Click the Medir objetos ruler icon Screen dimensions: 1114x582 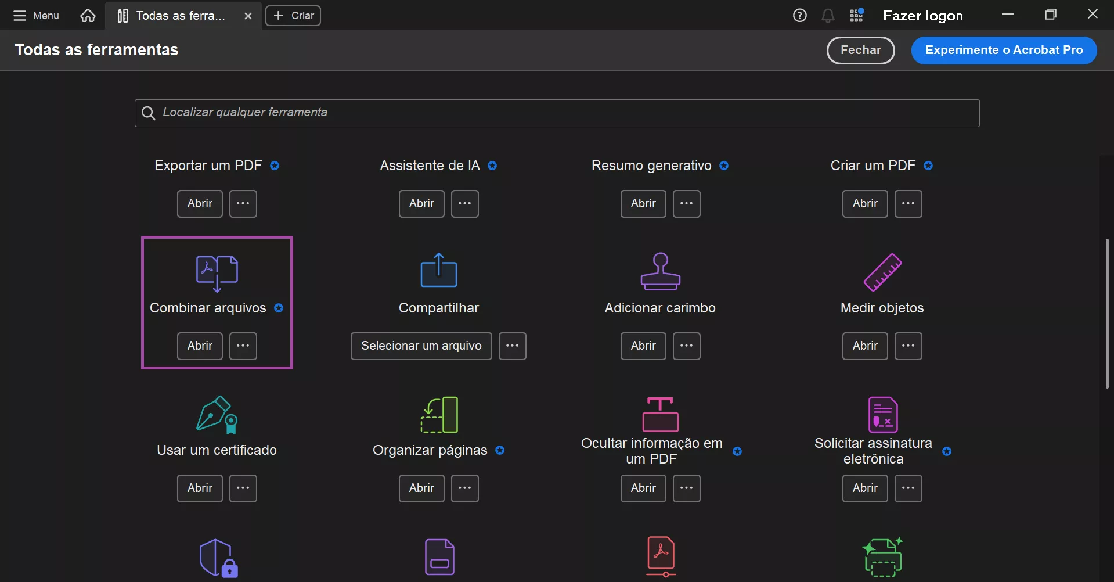pyautogui.click(x=882, y=270)
